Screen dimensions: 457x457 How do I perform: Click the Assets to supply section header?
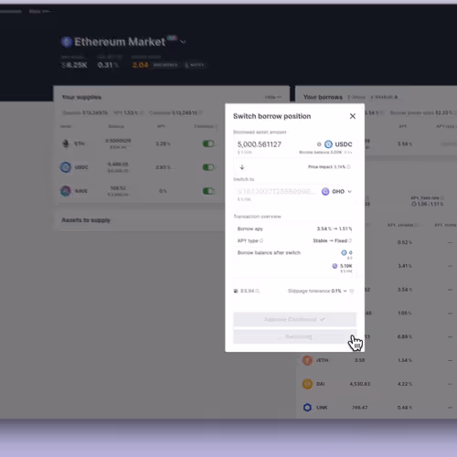[86, 220]
